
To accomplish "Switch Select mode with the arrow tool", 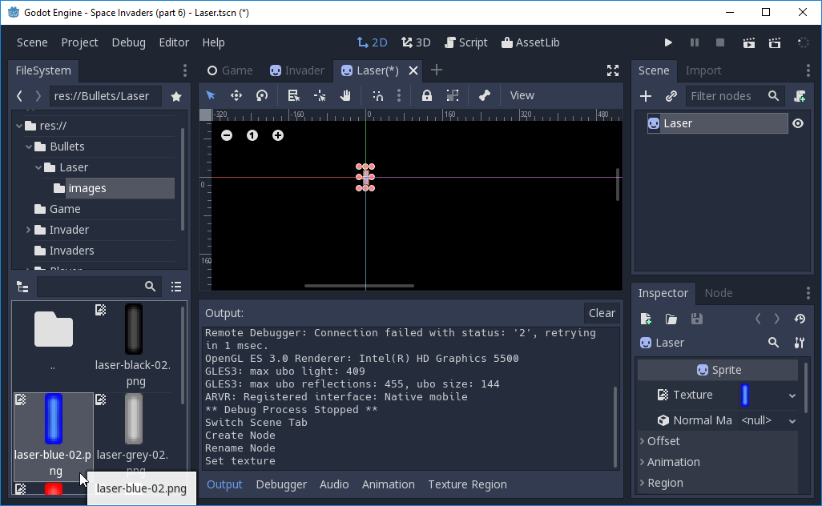I will click(211, 95).
